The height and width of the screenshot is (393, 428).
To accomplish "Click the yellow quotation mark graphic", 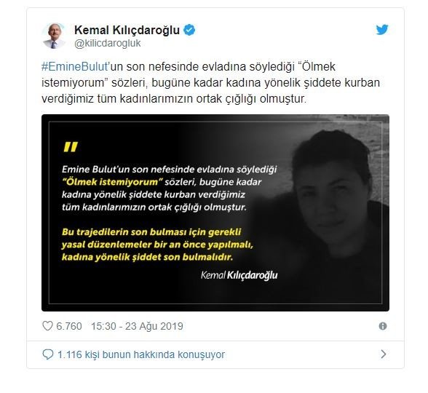I will click(71, 146).
